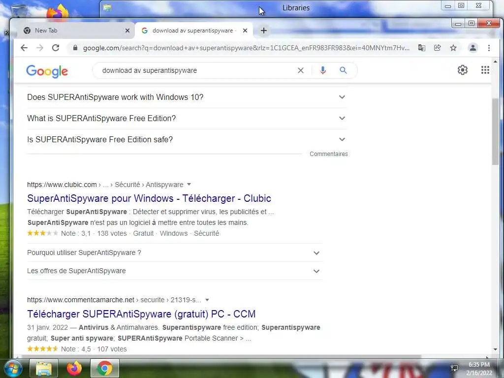Open Windows Start menu
Screen dimensions: 504x378
pyautogui.click(x=13, y=368)
